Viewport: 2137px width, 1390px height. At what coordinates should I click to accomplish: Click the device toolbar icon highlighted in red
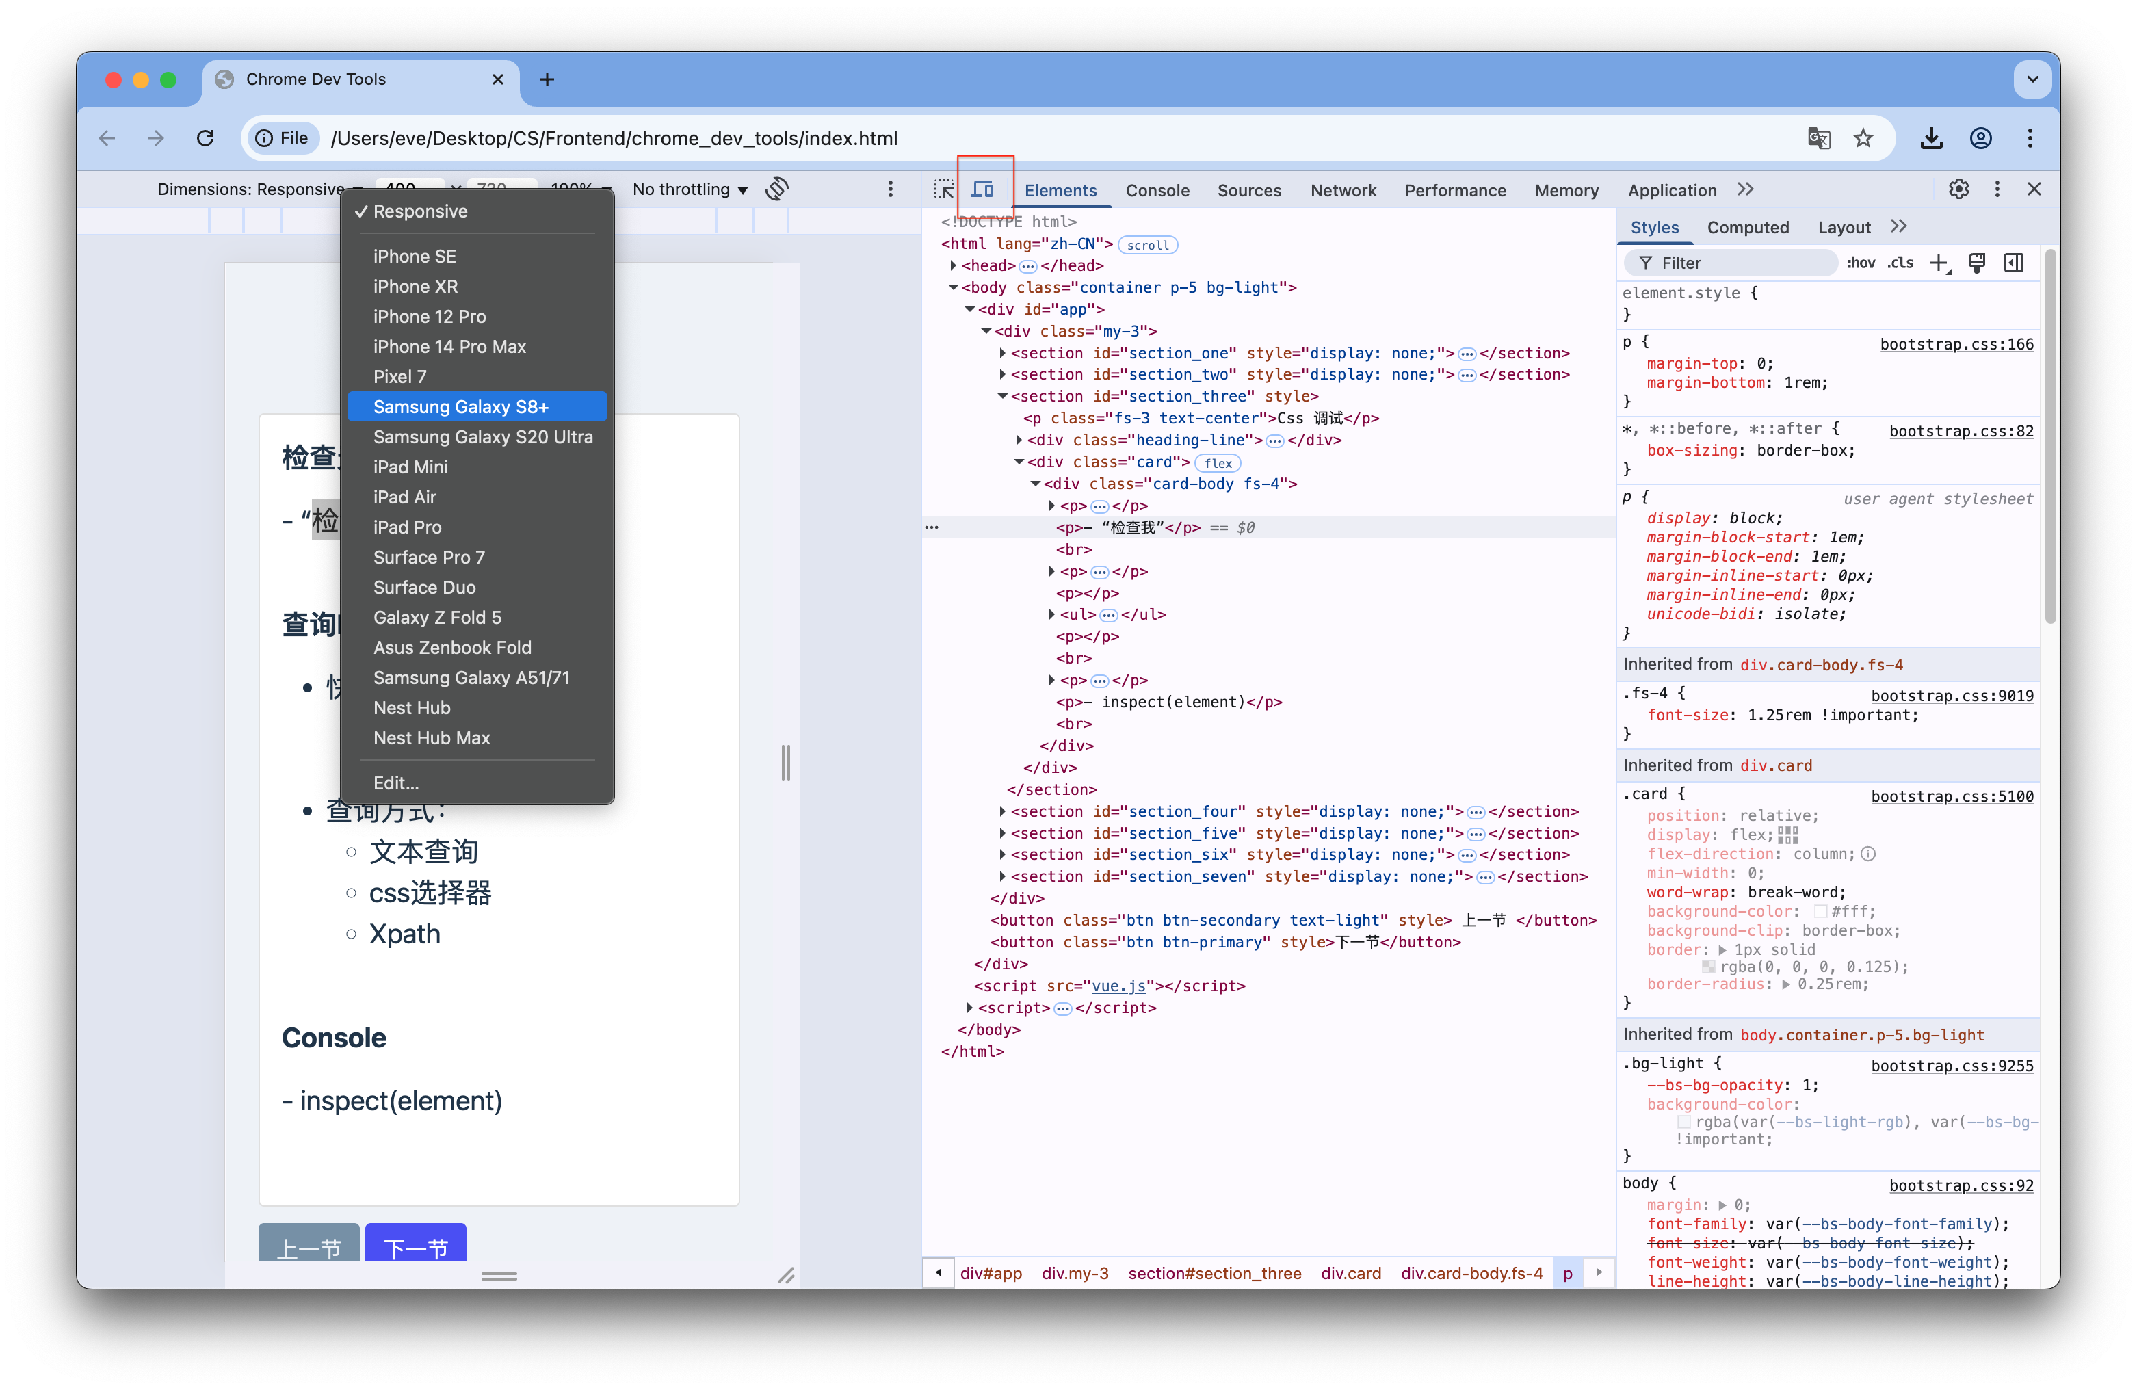[x=984, y=189]
